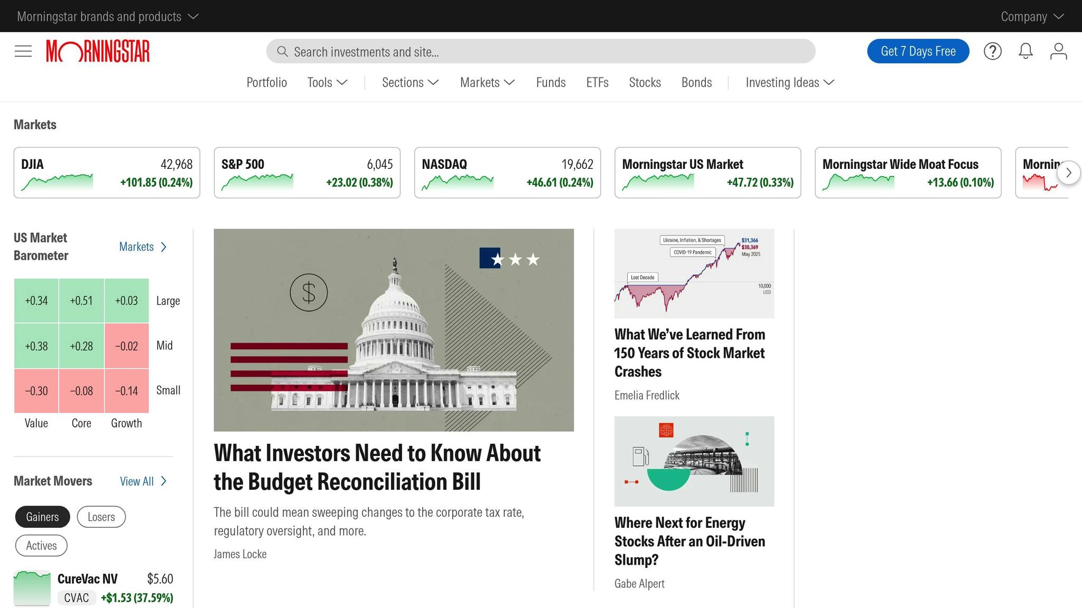Expand the Company dropdown
The height and width of the screenshot is (608, 1082).
click(x=1032, y=16)
